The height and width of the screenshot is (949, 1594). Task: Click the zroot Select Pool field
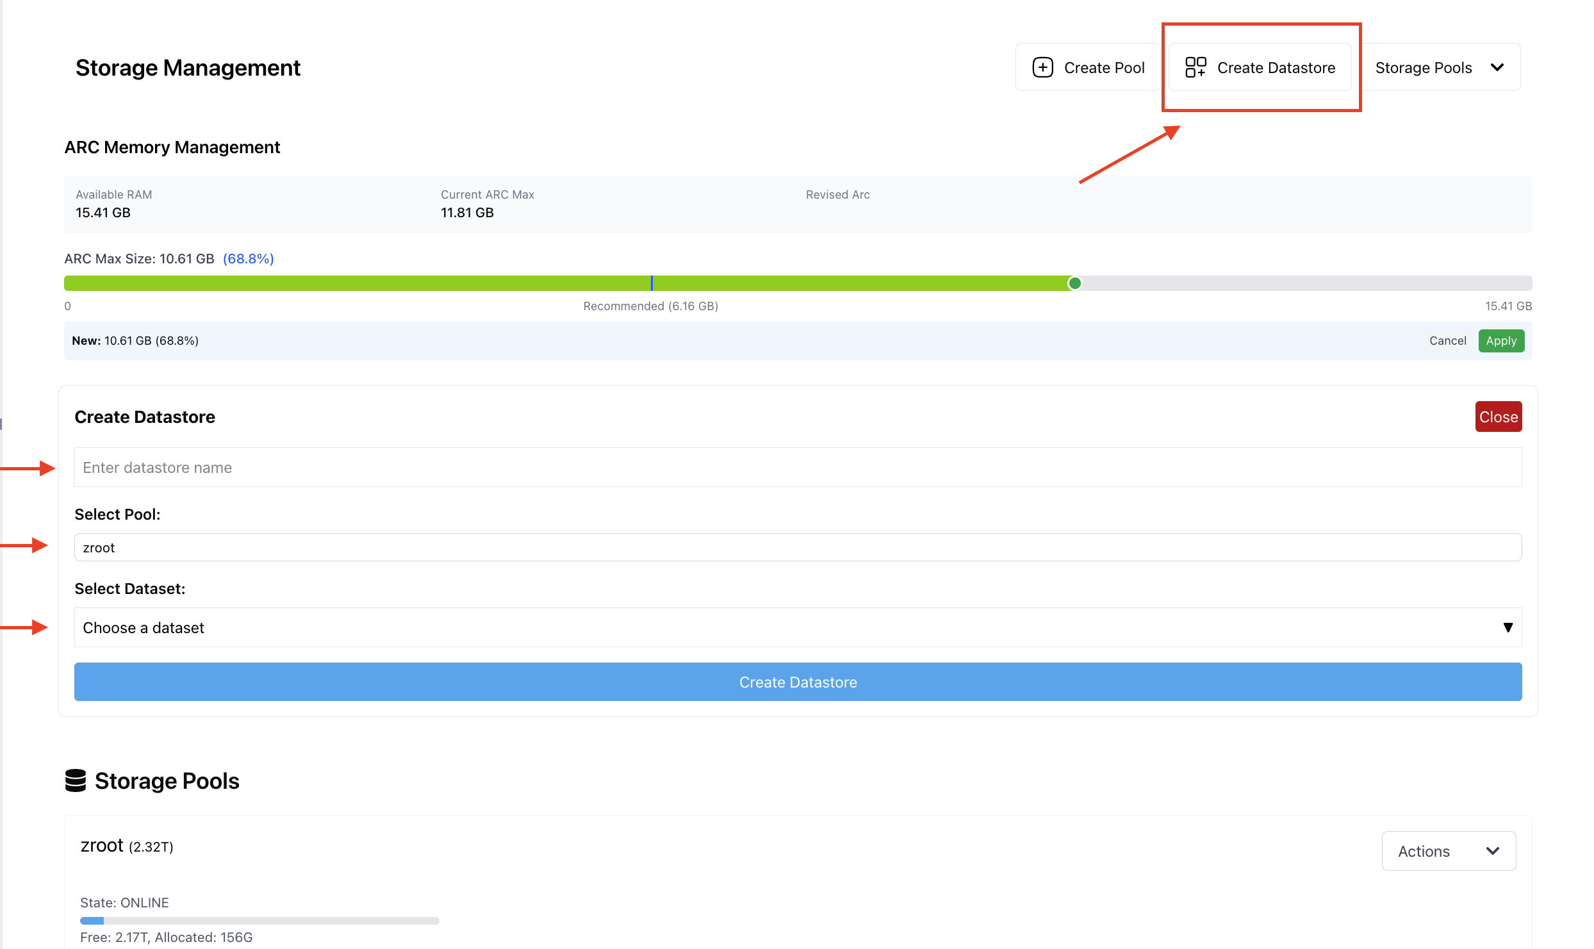798,547
